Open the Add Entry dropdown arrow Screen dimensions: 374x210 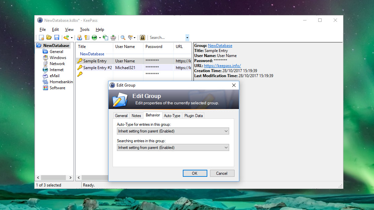pos(72,38)
